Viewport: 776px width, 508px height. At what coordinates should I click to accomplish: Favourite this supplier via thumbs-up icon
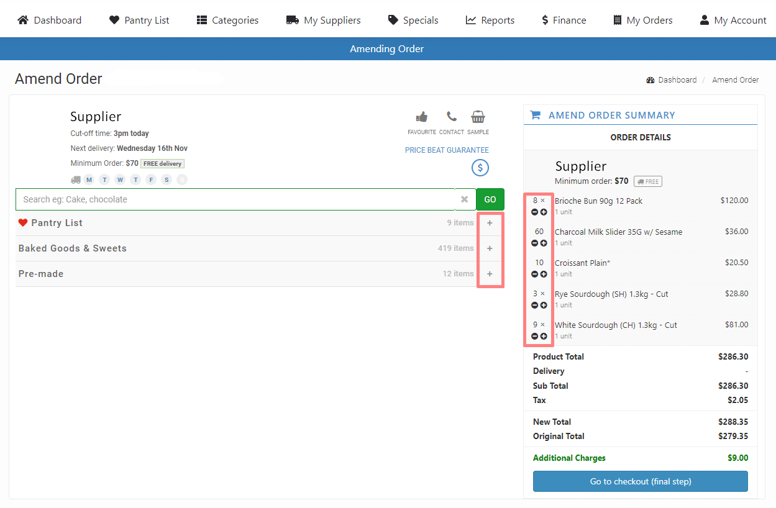pos(422,117)
